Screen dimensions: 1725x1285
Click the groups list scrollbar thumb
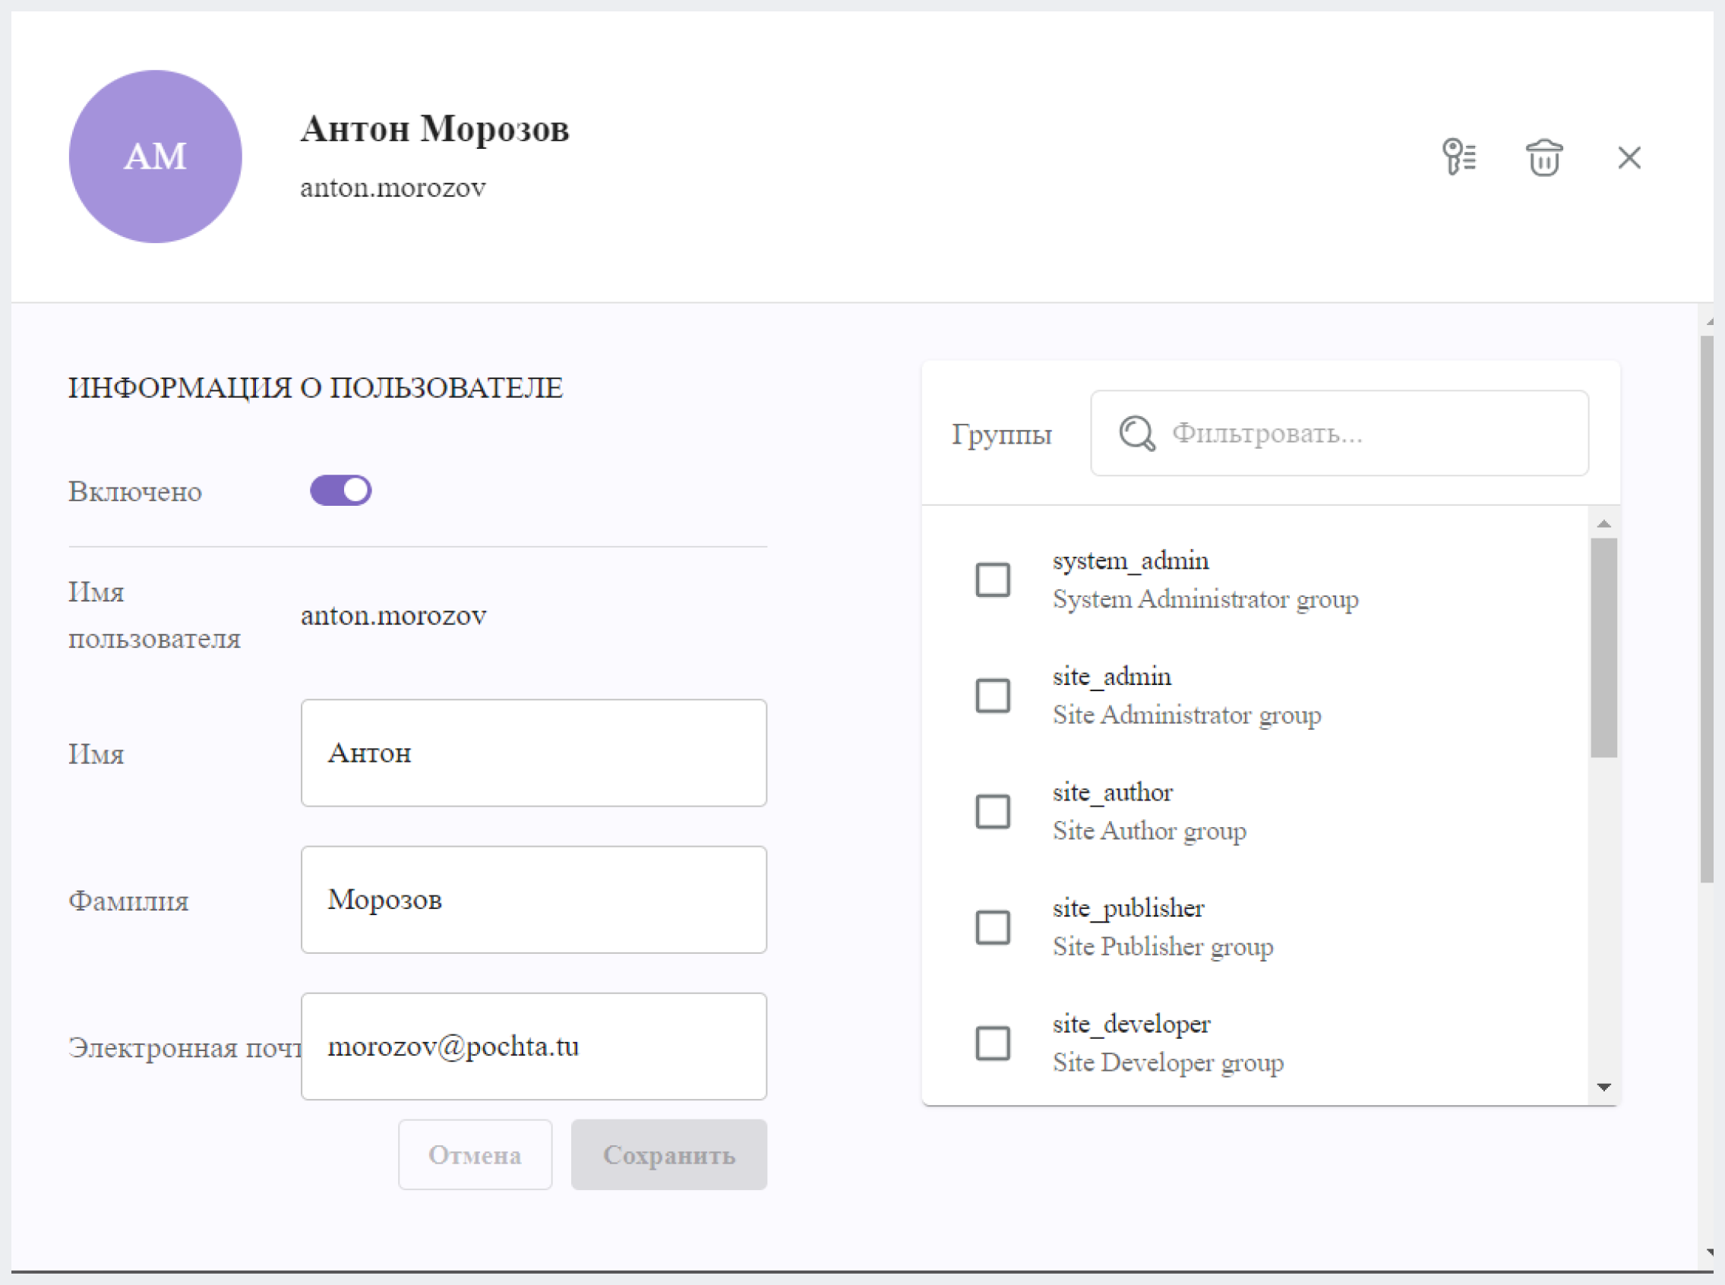pos(1603,647)
